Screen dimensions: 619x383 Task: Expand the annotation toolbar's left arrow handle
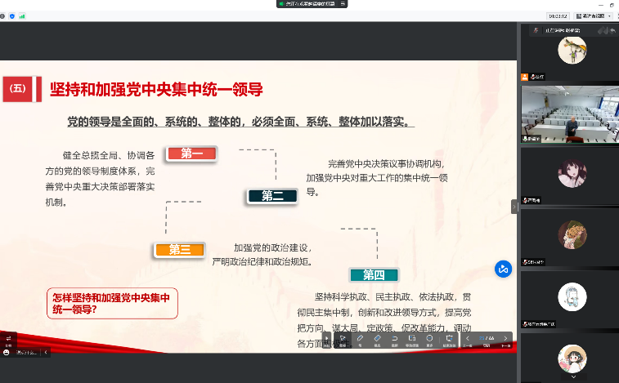(326, 338)
